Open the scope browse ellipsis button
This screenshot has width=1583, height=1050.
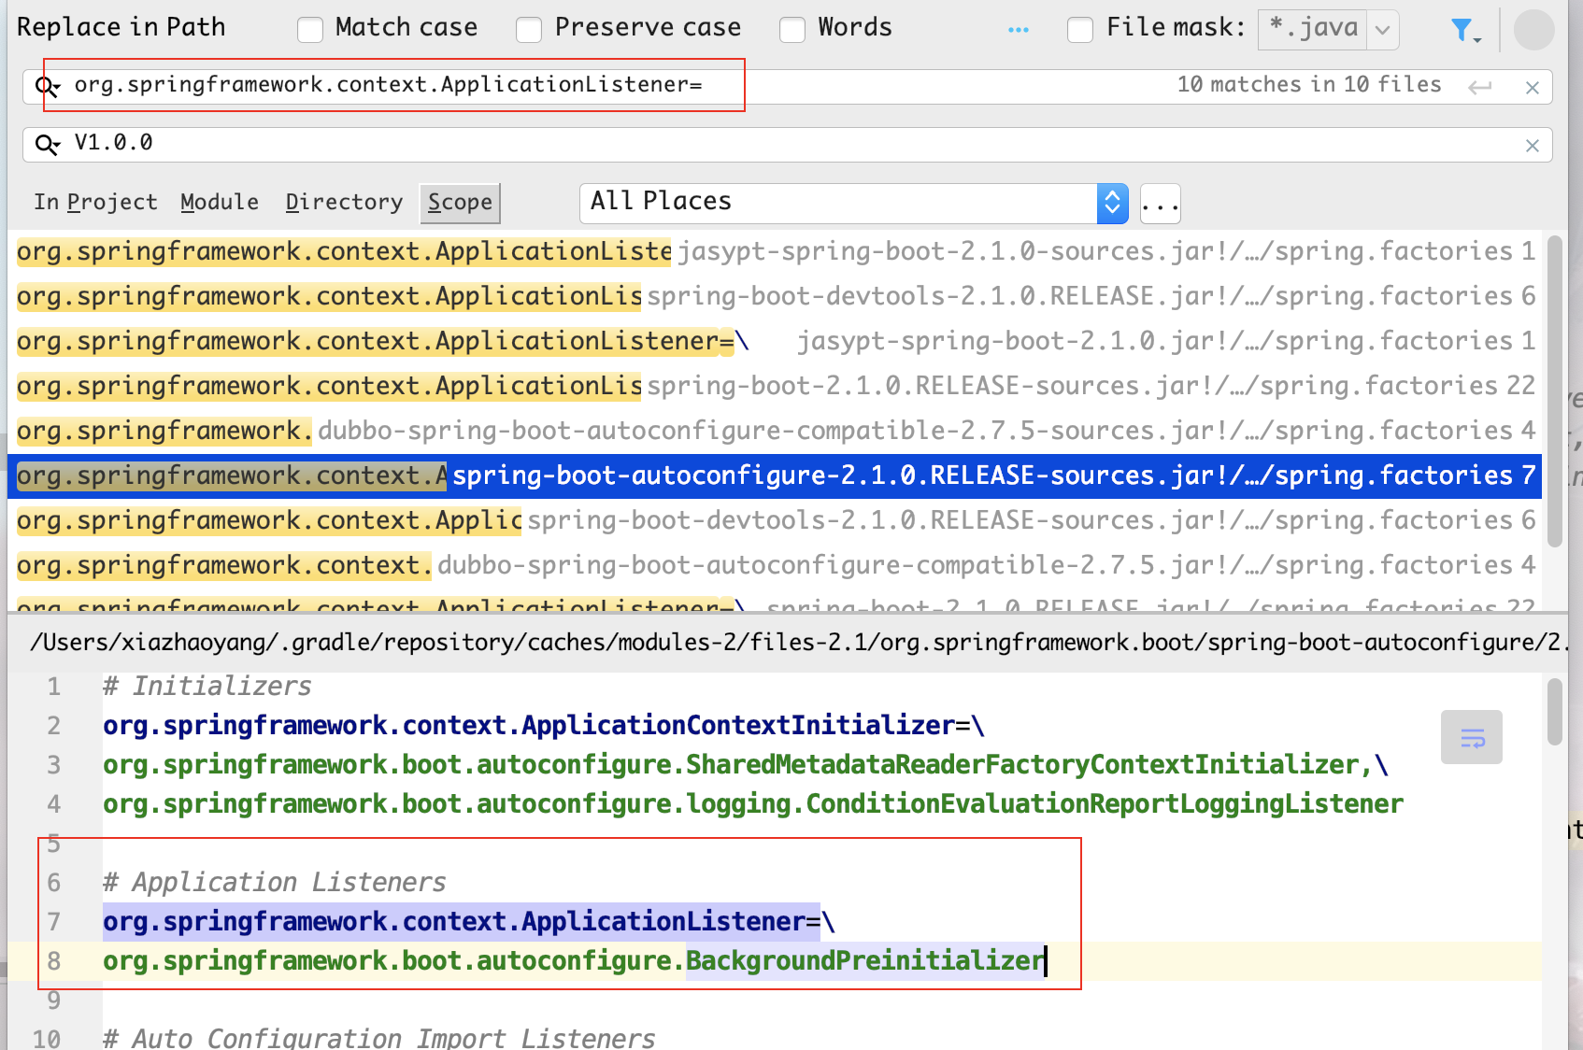click(x=1161, y=204)
